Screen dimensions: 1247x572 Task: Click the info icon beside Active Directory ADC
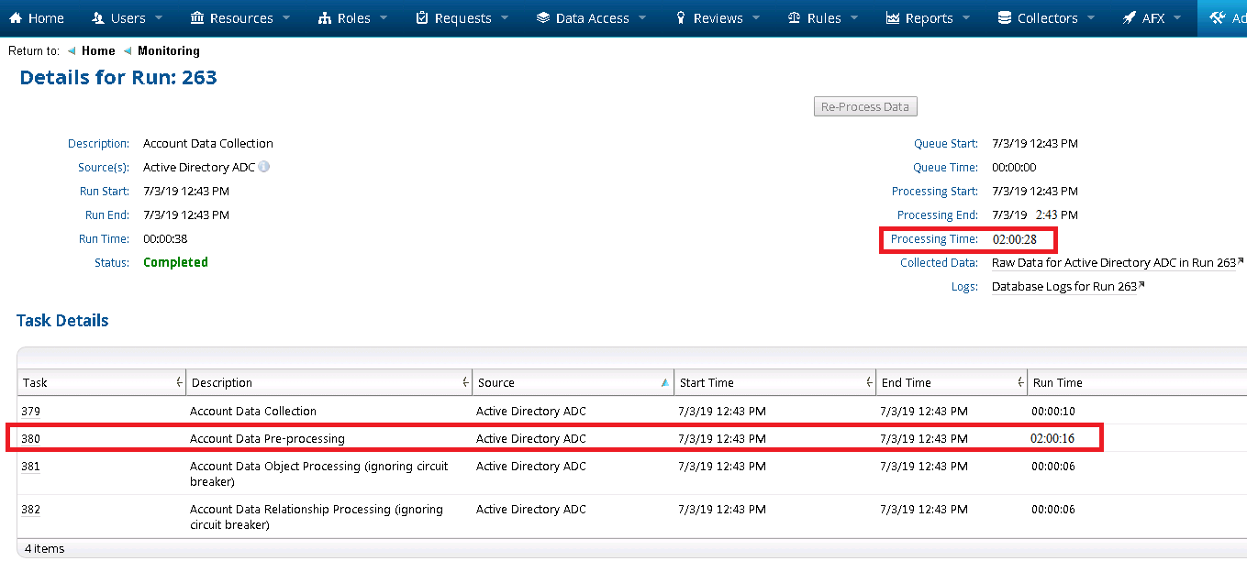point(264,168)
